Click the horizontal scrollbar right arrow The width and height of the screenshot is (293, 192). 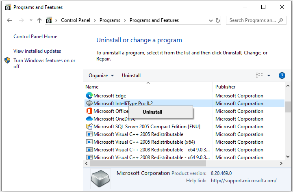pyautogui.click(x=281, y=164)
